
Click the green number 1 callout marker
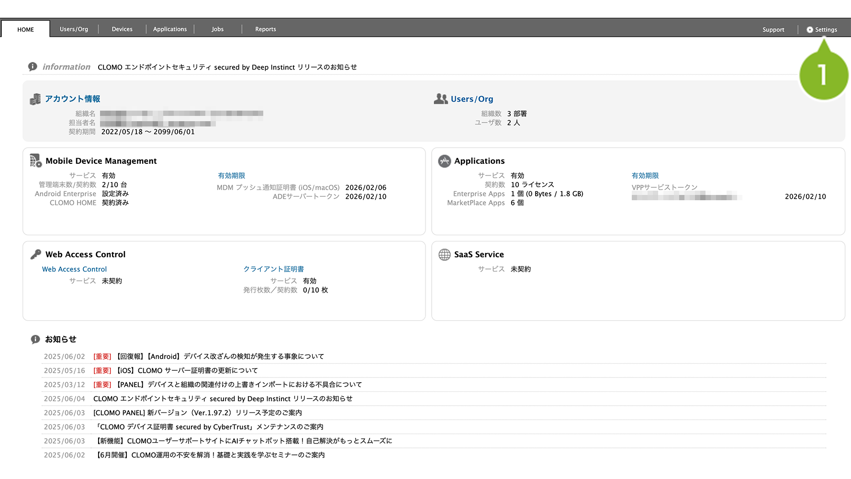pos(823,75)
